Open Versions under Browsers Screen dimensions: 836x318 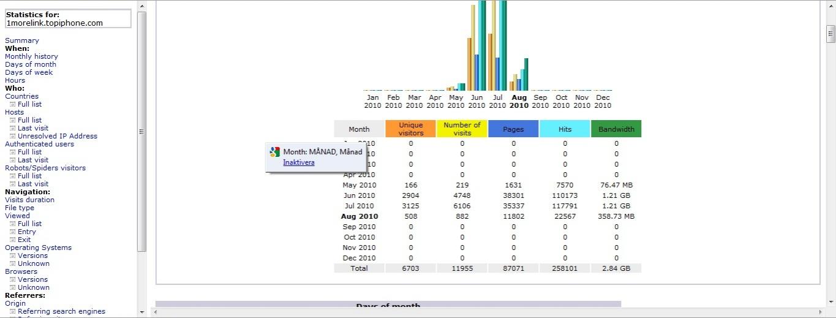[32, 279]
